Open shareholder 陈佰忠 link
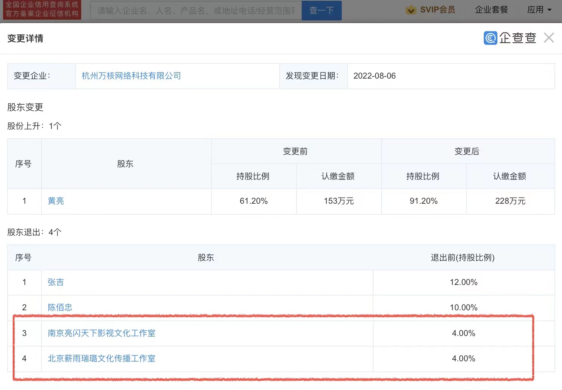This screenshot has width=562, height=390. coord(60,308)
